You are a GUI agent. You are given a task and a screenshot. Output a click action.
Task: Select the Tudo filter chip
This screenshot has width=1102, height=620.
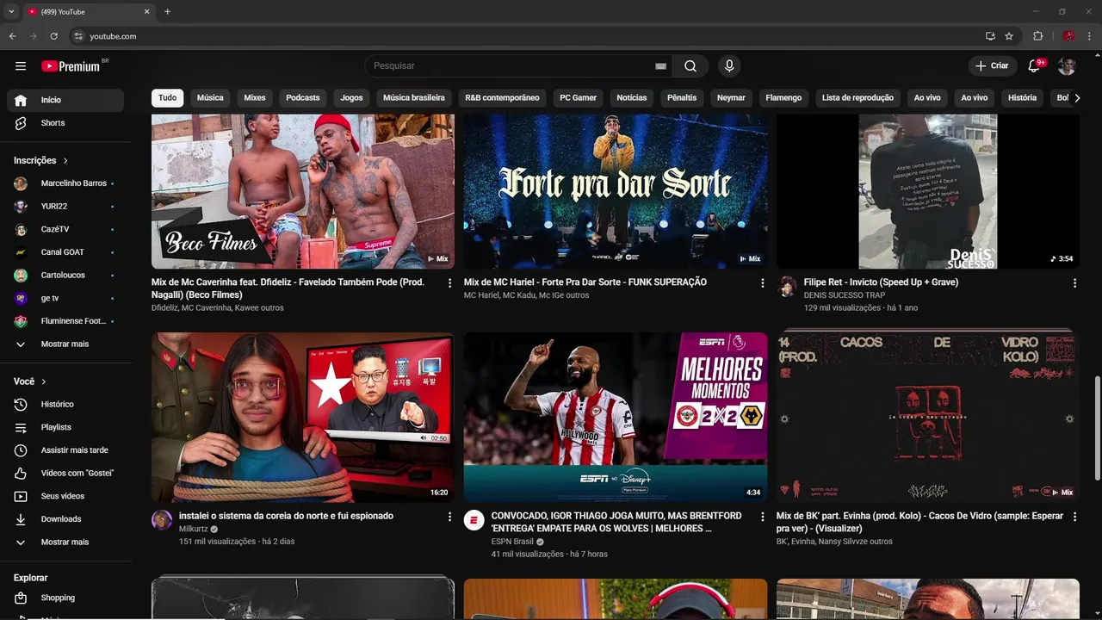point(167,98)
